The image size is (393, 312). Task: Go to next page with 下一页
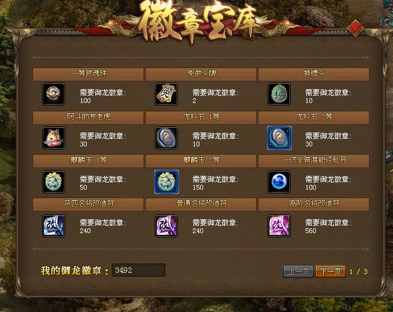point(330,272)
